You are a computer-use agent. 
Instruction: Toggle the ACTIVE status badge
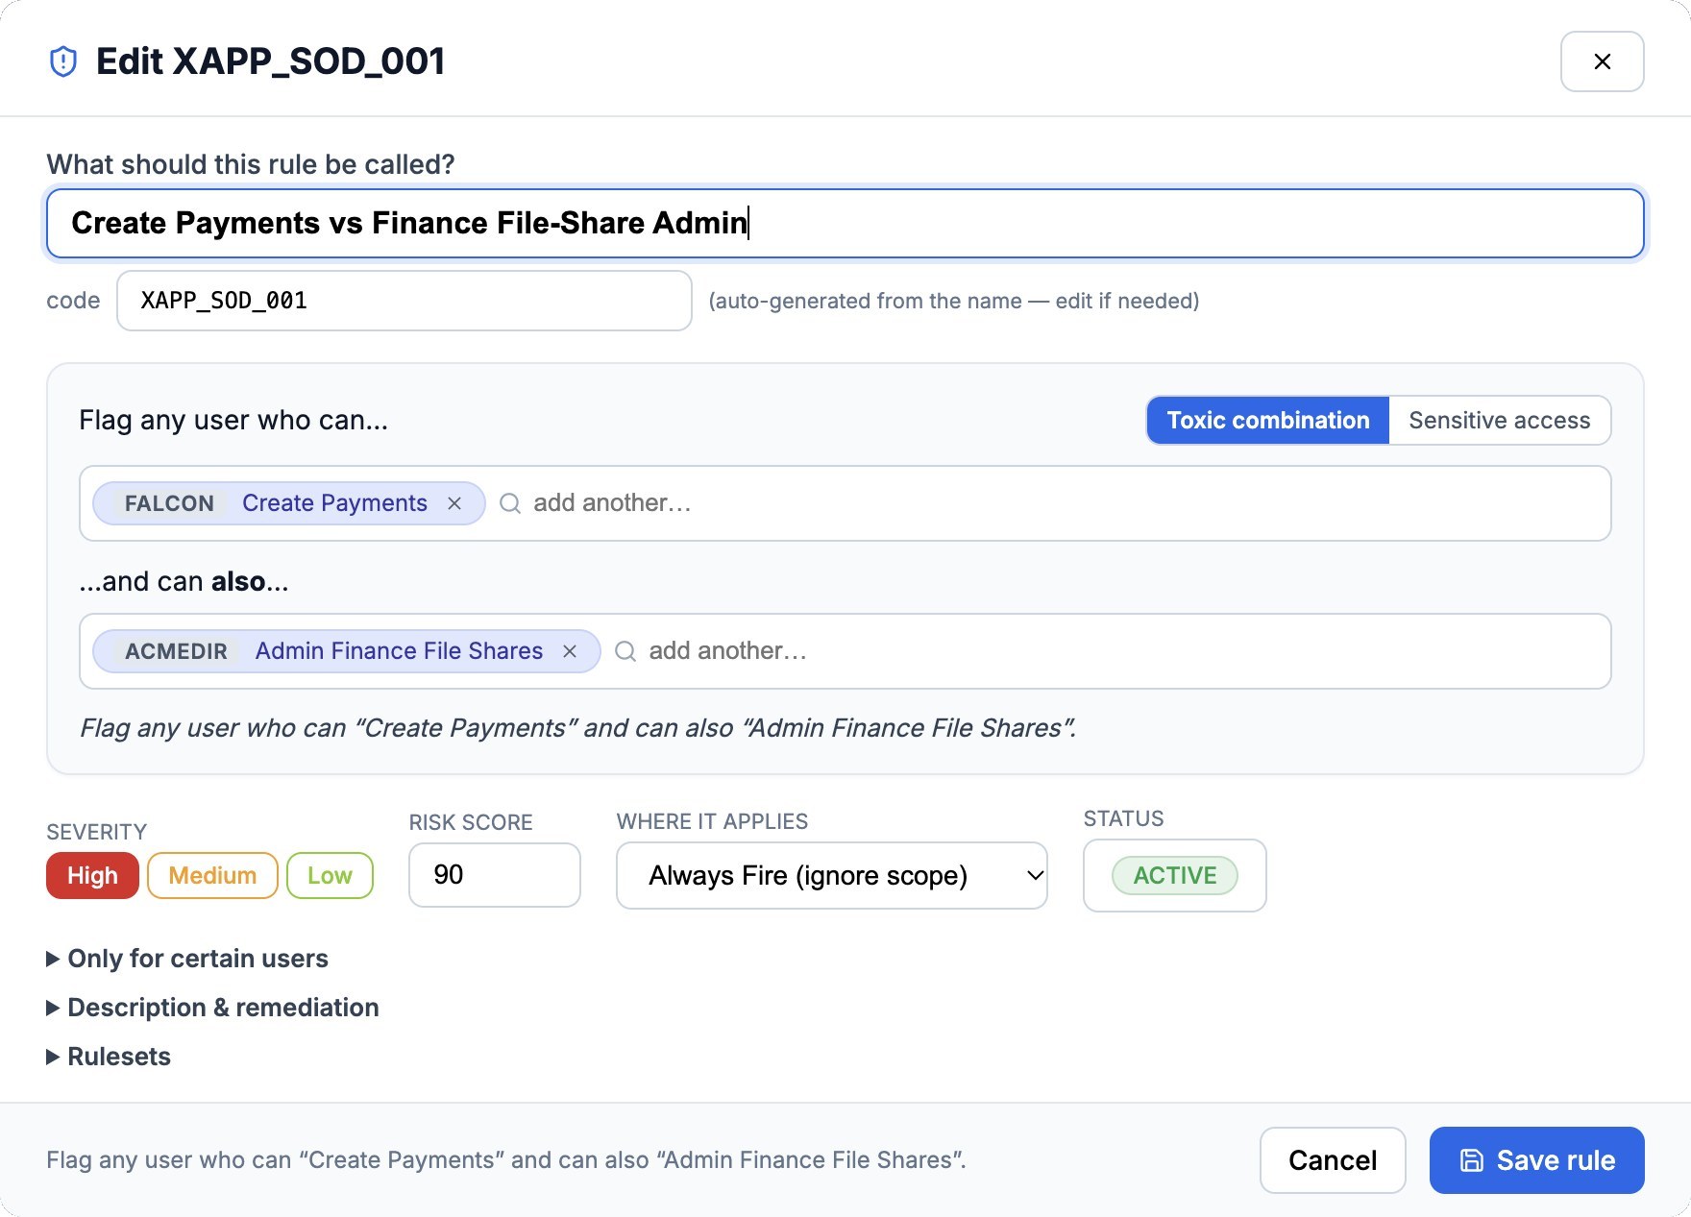click(x=1174, y=875)
